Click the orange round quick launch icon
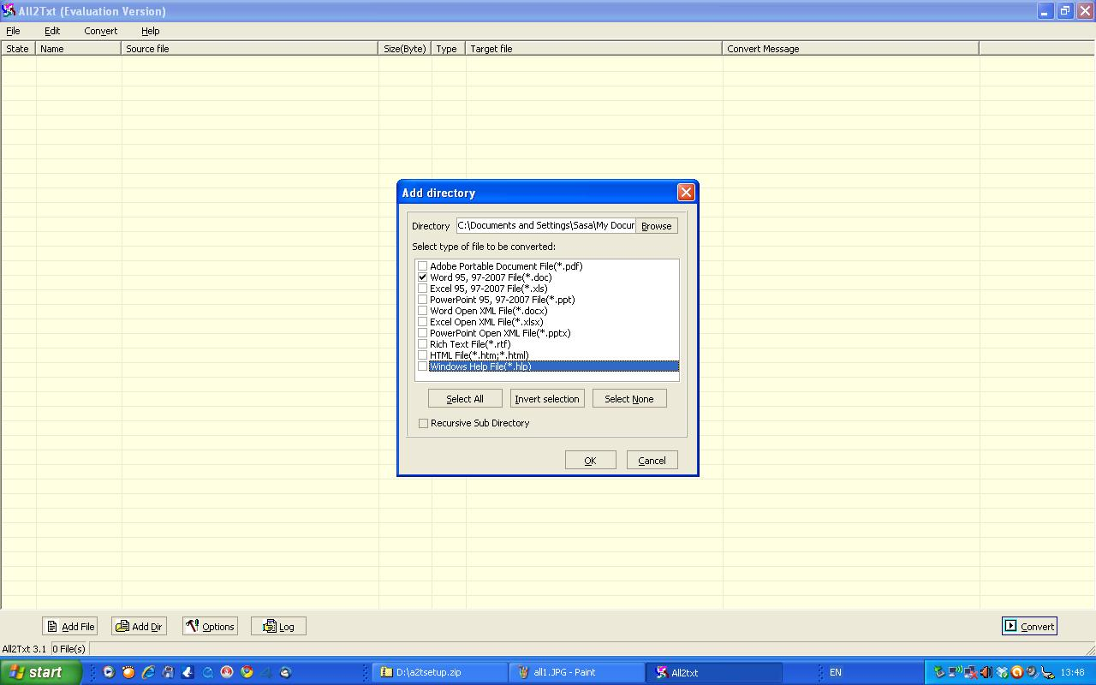 [x=128, y=672]
